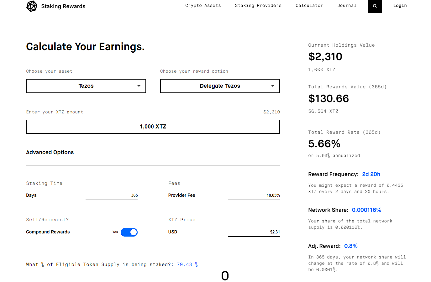Click the eligible supply staked slider handle
Image resolution: width=431 pixels, height=282 pixels.
click(225, 276)
